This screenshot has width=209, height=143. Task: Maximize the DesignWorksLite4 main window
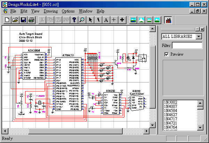pyautogui.click(x=198, y=5)
